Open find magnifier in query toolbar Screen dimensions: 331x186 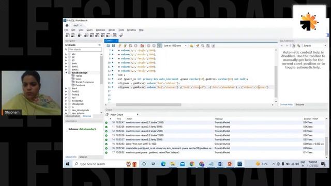(203, 46)
